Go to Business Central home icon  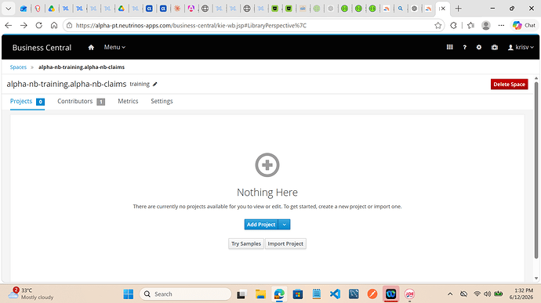point(91,48)
